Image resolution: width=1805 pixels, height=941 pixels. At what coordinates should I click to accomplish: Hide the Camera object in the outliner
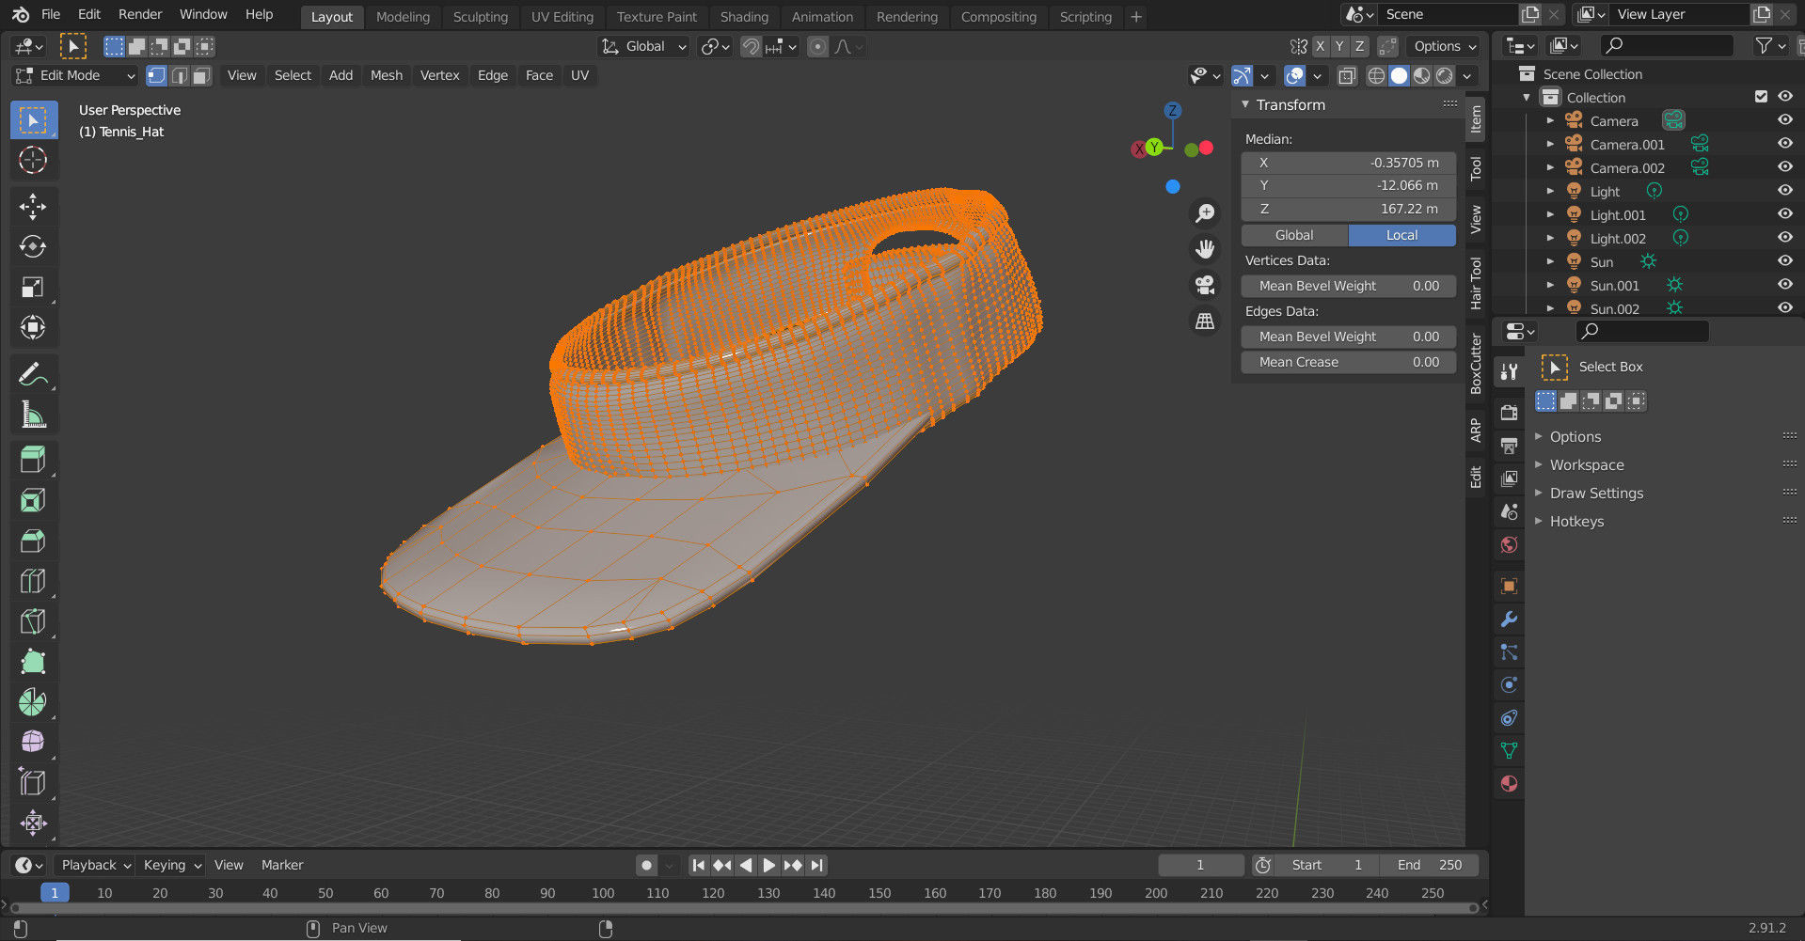point(1784,120)
